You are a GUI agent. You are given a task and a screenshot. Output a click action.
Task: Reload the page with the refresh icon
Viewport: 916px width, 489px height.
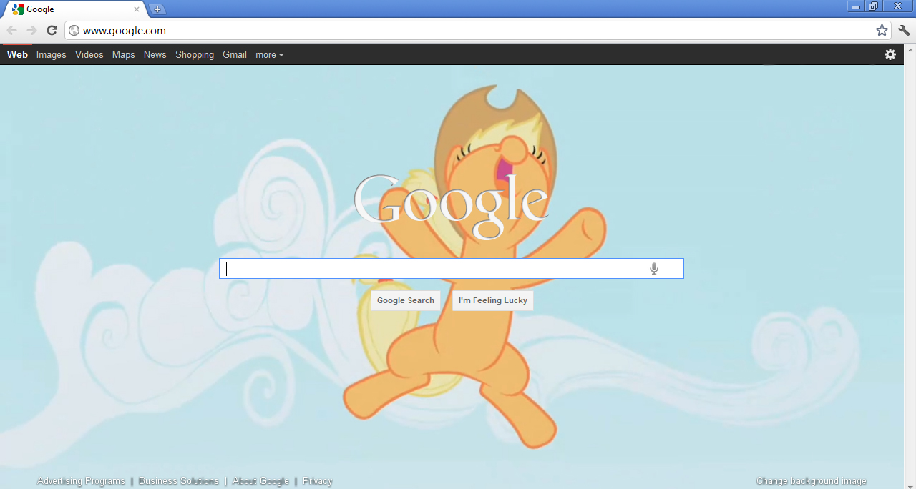pyautogui.click(x=52, y=30)
